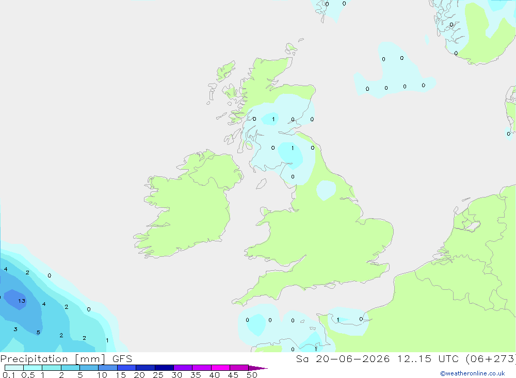The image size is (516, 378).
Task: Click the '5' precipitation value on the map
Action: [x=38, y=333]
